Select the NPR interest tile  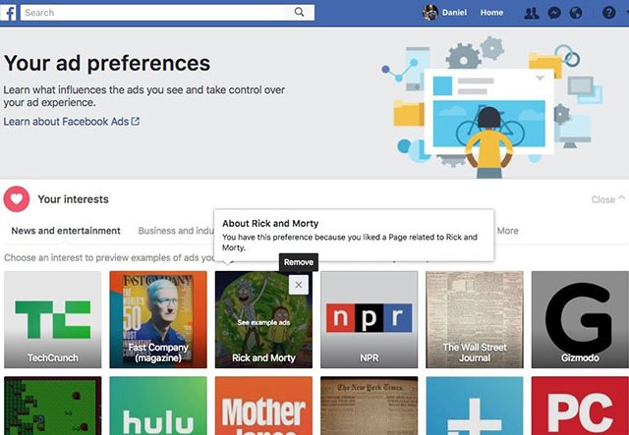click(370, 319)
